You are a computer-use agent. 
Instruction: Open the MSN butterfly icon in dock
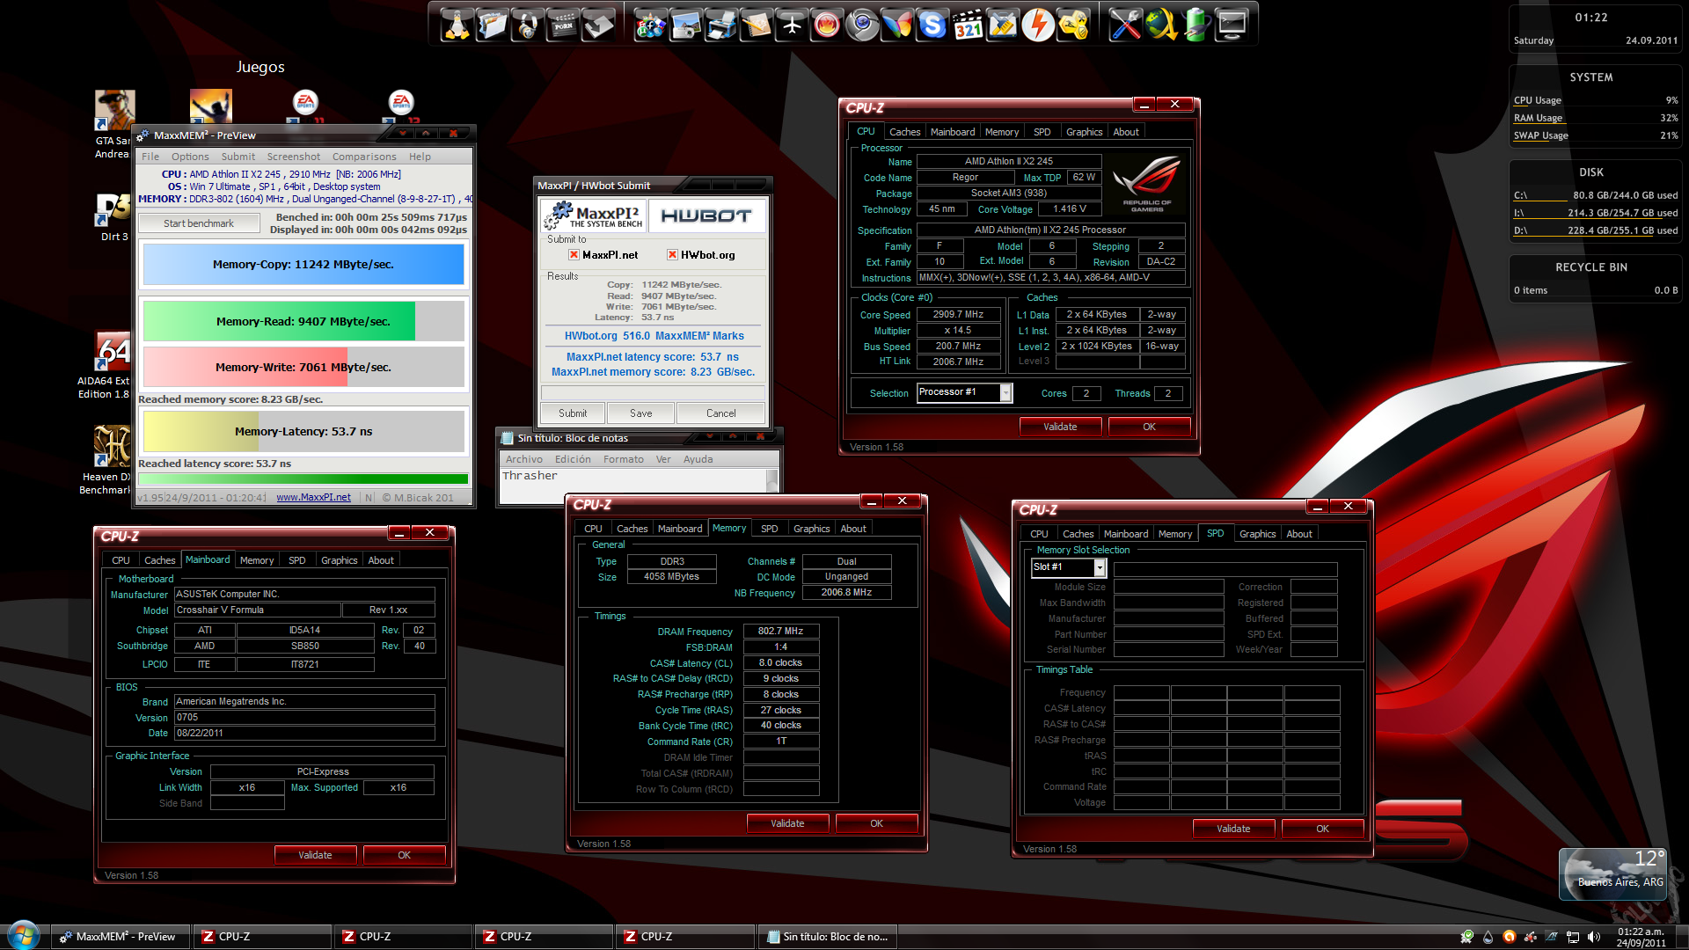tap(897, 25)
